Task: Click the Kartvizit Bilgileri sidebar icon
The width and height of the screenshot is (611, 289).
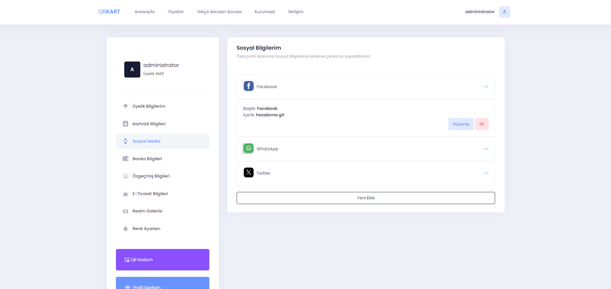Action: tap(126, 124)
